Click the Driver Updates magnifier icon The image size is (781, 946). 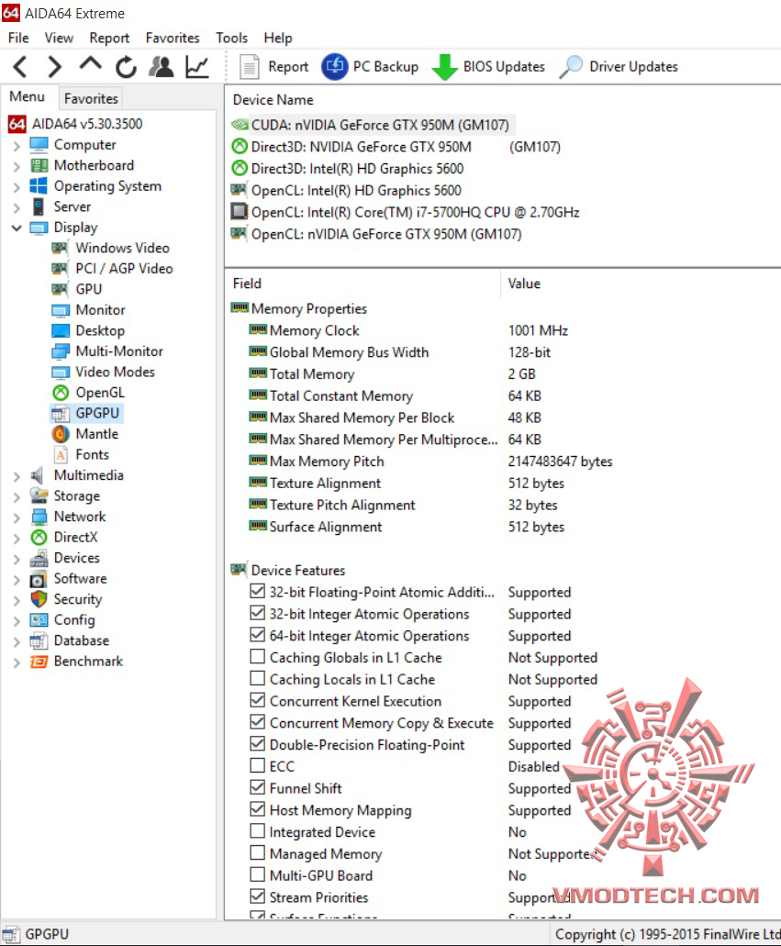571,66
